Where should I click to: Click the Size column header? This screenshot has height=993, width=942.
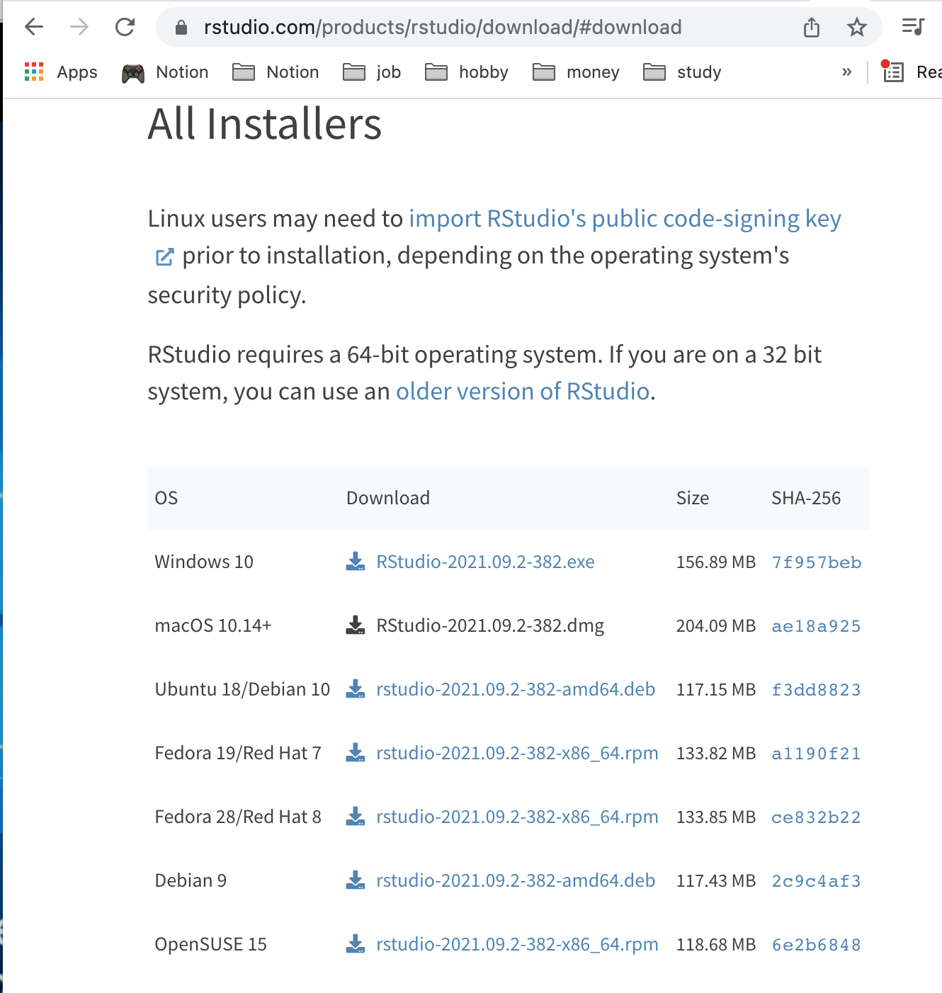click(693, 498)
